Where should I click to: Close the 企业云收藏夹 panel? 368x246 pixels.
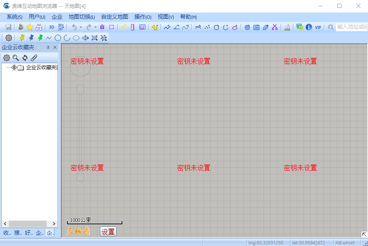pos(55,47)
